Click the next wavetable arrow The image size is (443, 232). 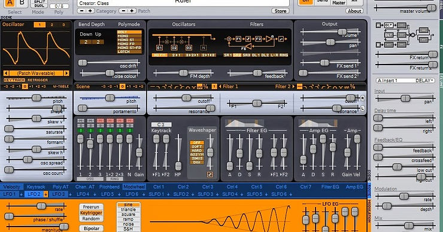[x=66, y=73]
